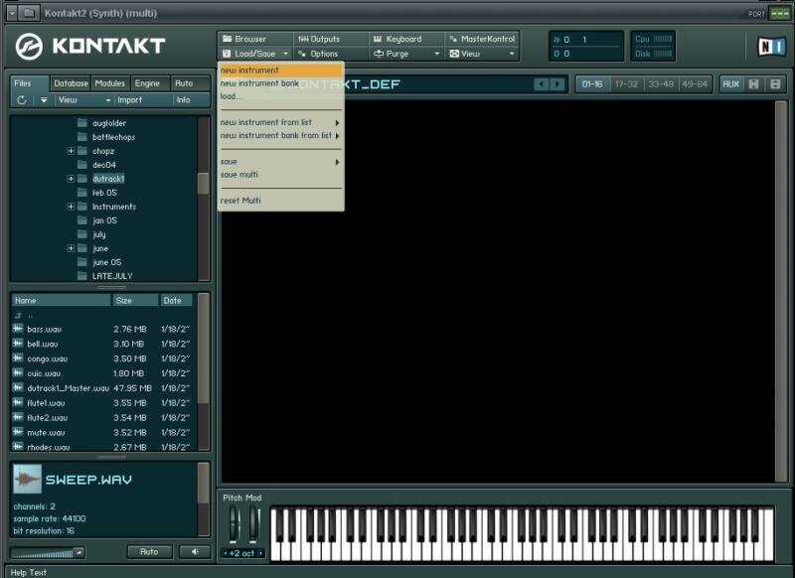
Task: Expand the dutrack1 folder
Action: coord(71,179)
